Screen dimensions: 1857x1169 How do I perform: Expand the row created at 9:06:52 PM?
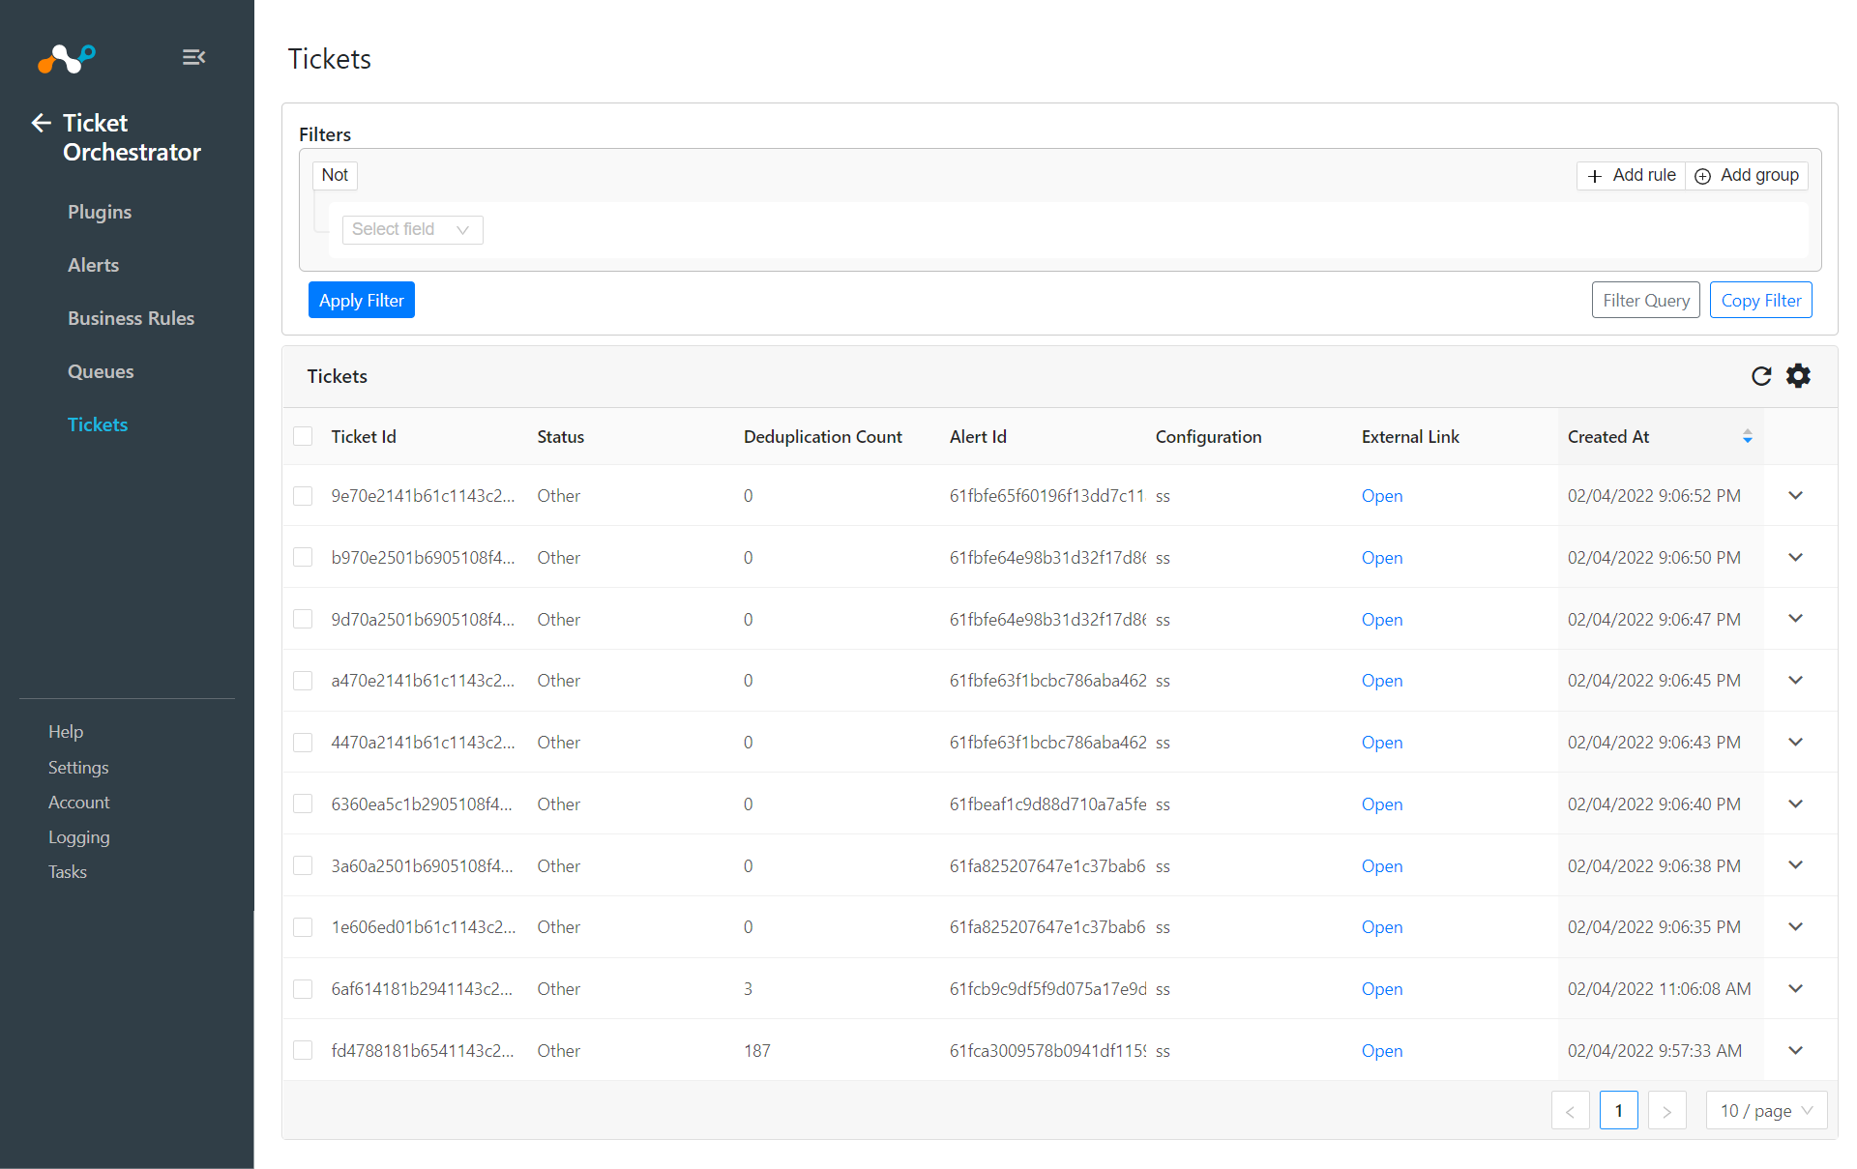click(1796, 496)
